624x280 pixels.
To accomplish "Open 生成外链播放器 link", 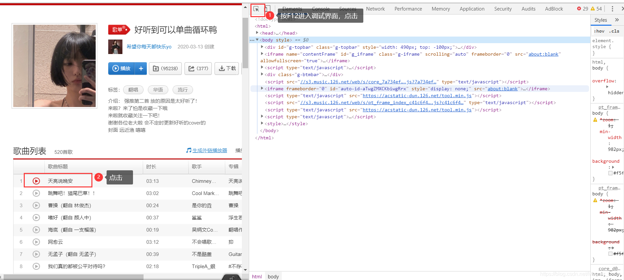I will 210,150.
